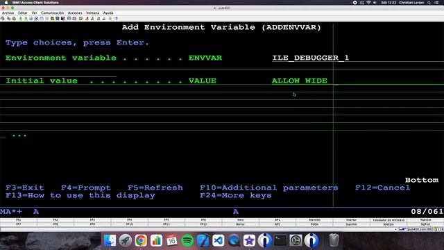Viewport: 444px width, 250px height.
Task: Open Calendar from the dock
Action: pos(171,241)
